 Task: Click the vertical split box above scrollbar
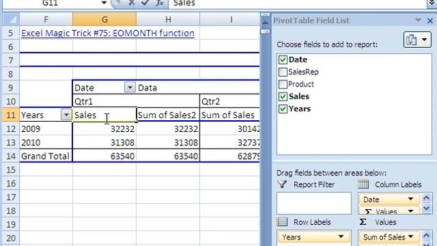(265, 14)
